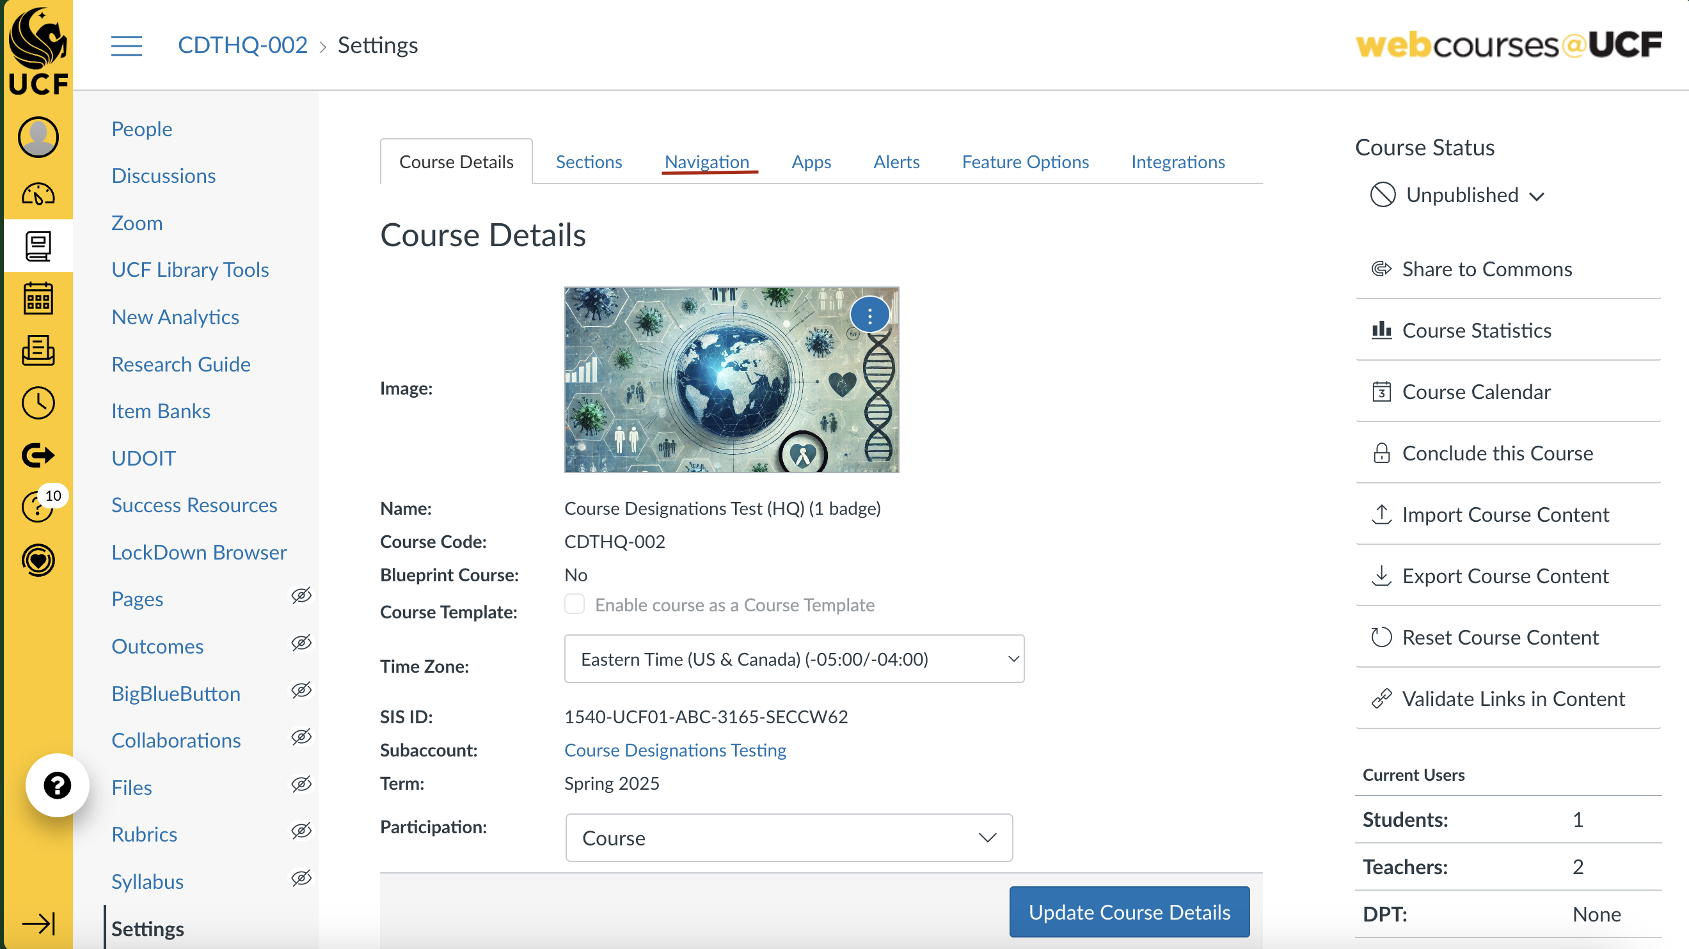This screenshot has height=949, width=1689.
Task: Switch to the Course Details tab
Action: [x=456, y=162]
